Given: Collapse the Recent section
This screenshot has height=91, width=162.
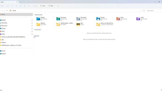Looking at the screenshot, I should pyautogui.click(x=34, y=36).
